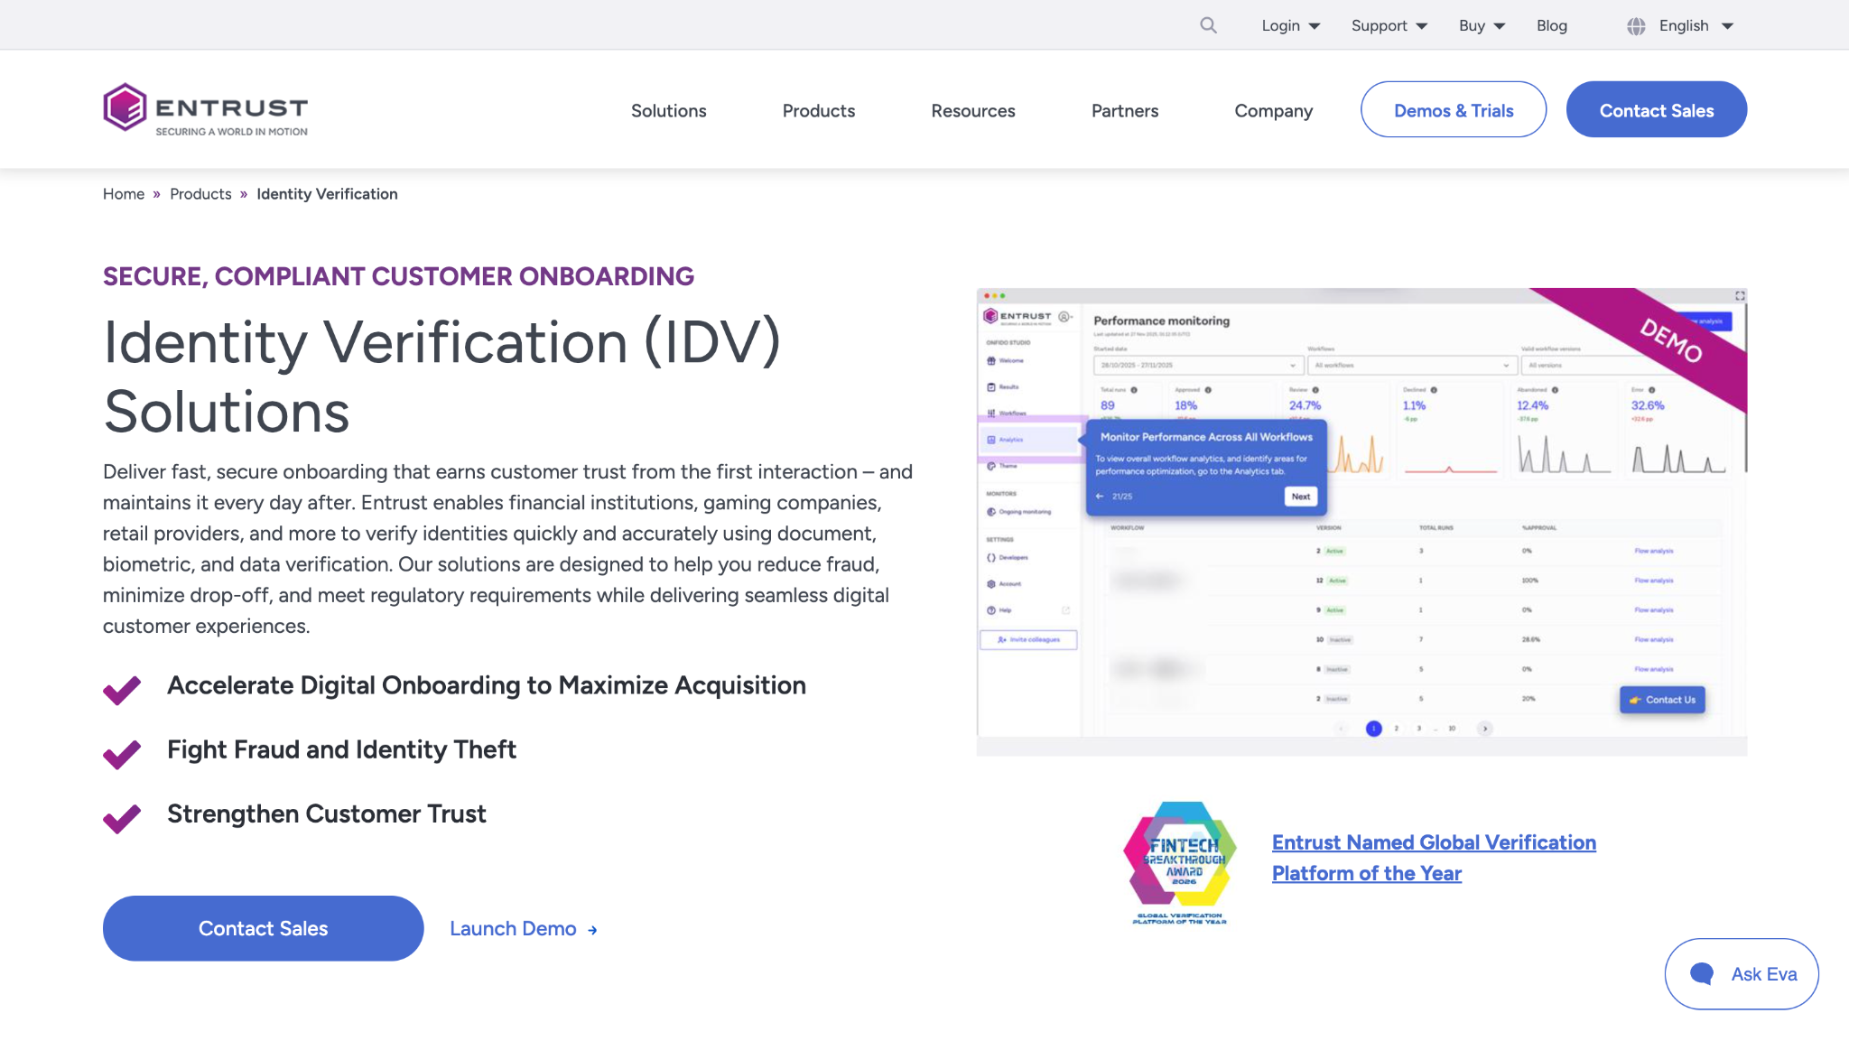Click the globe language icon
The height and width of the screenshot is (1041, 1849).
click(x=1636, y=26)
